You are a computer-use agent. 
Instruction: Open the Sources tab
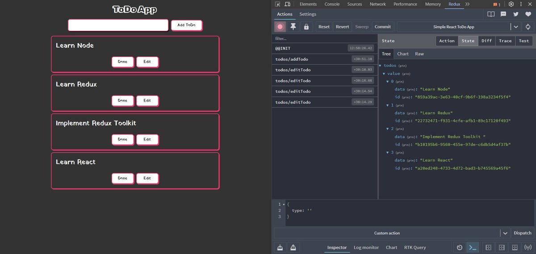pos(355,4)
